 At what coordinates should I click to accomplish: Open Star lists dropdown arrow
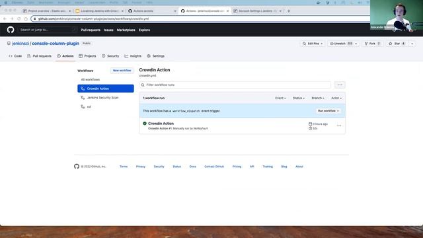pos(412,44)
